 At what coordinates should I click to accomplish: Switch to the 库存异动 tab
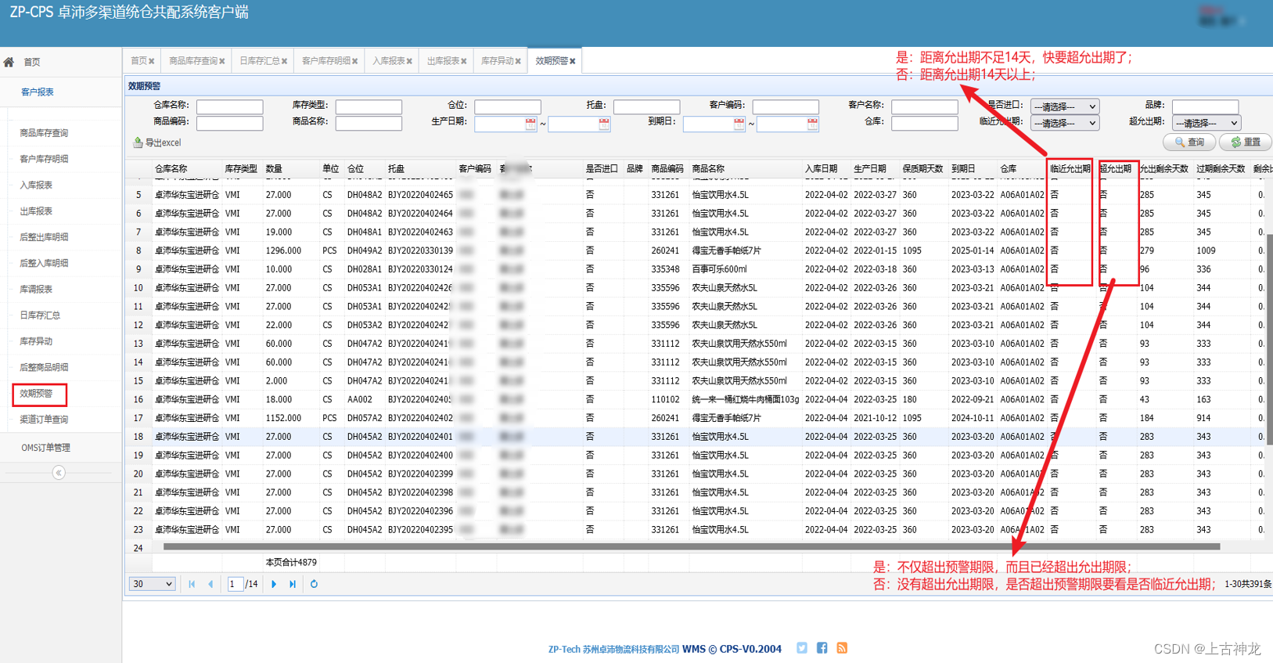point(497,61)
